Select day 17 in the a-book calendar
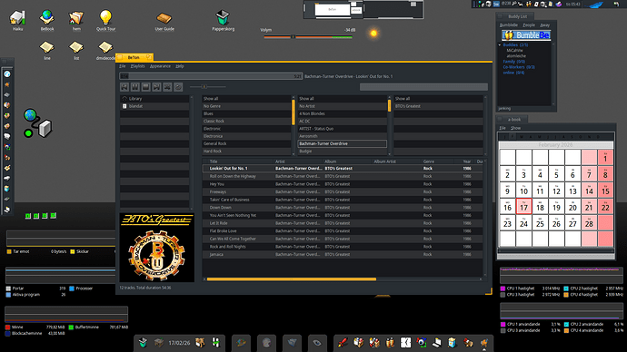The image size is (627, 352). point(523,206)
